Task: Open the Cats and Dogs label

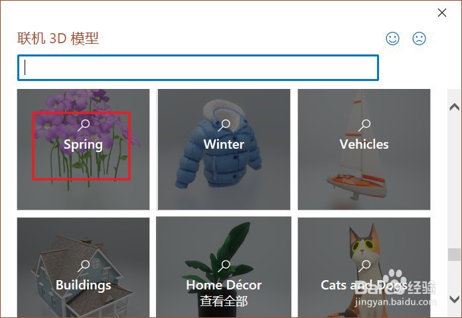Action: [364, 285]
